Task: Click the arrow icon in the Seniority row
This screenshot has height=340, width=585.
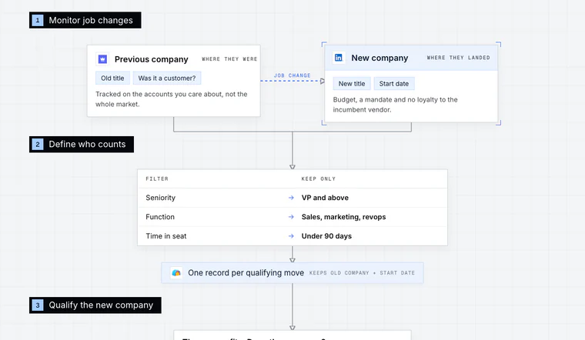Action: (292, 198)
